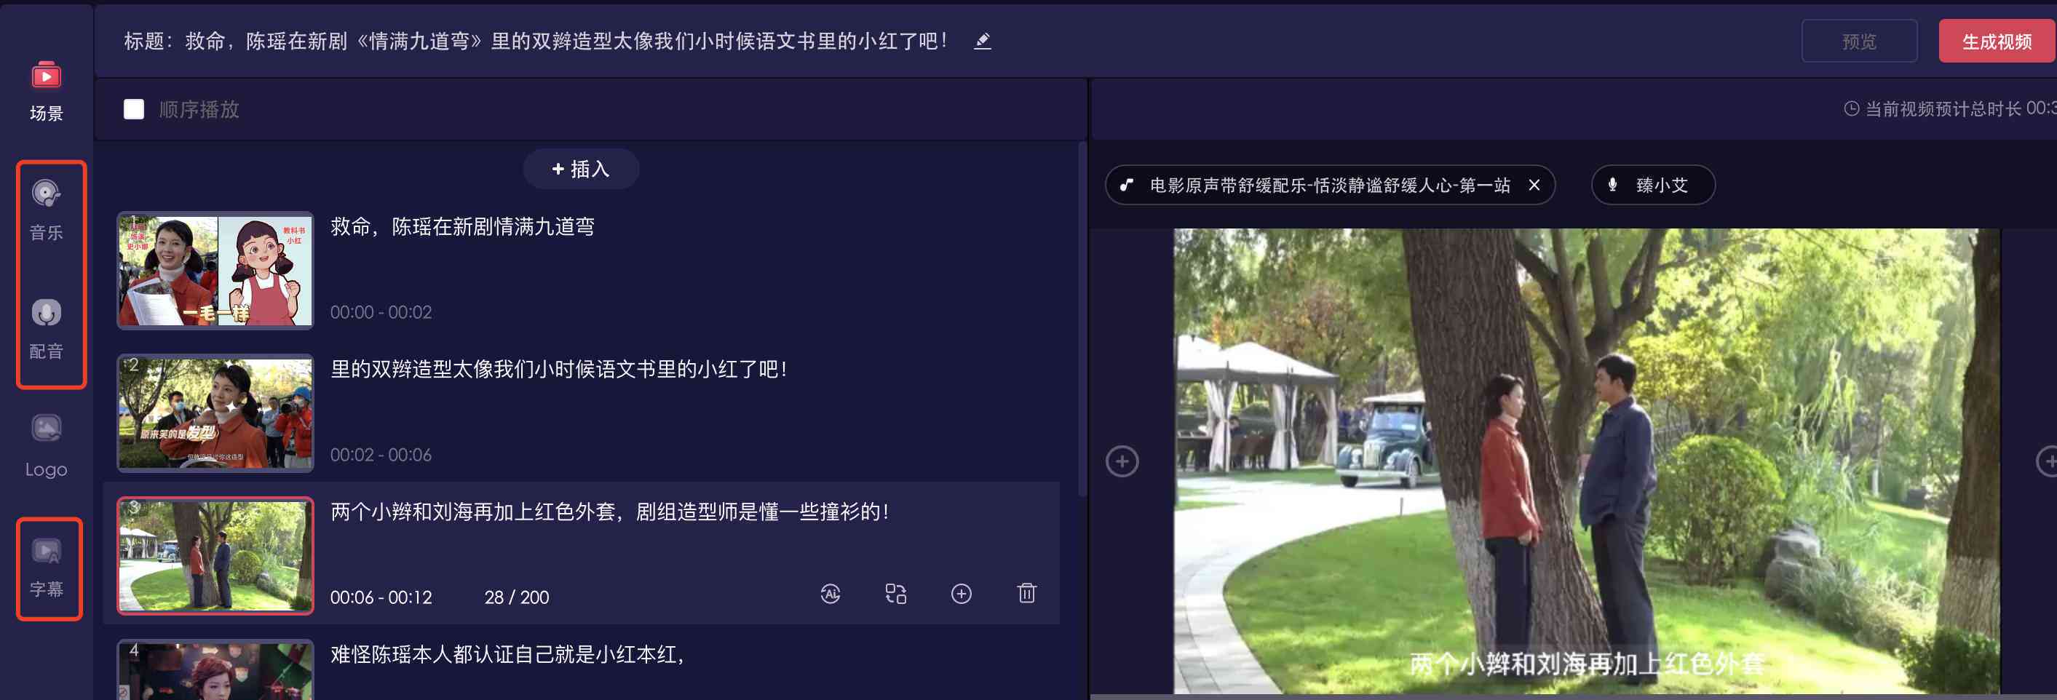Select scene 4 thumbnail

coord(215,670)
